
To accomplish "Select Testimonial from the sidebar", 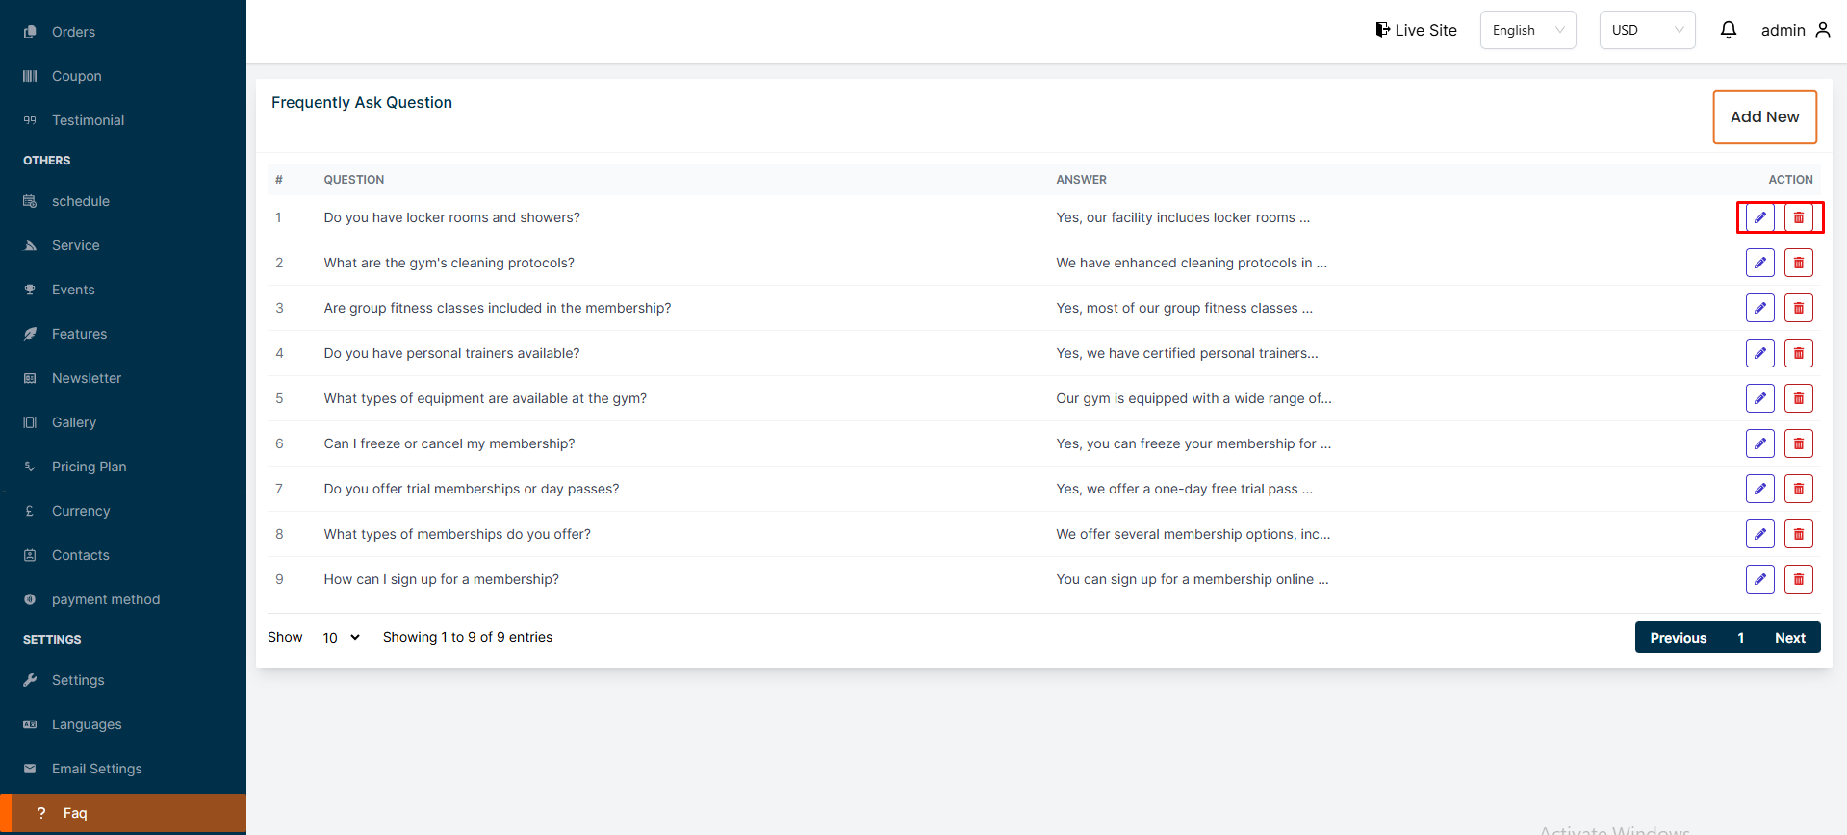I will click(x=88, y=120).
